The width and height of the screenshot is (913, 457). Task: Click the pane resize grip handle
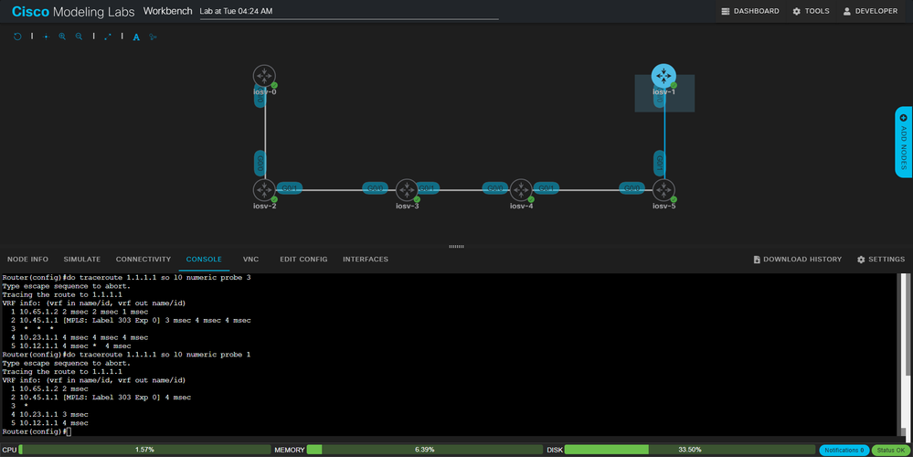pyautogui.click(x=457, y=246)
